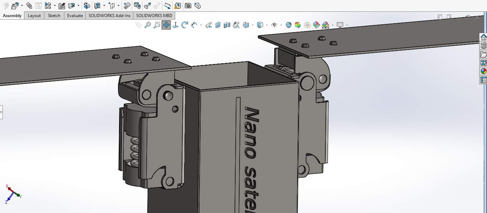Screen dimensions: 487x213
Task: Expand the View Orientation dropdown arrow
Action: click(252, 25)
